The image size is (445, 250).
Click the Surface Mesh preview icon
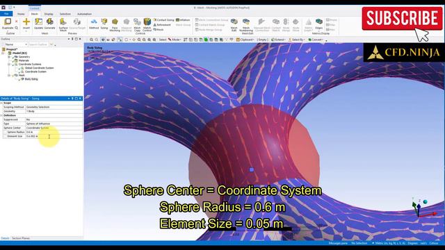tap(63, 22)
